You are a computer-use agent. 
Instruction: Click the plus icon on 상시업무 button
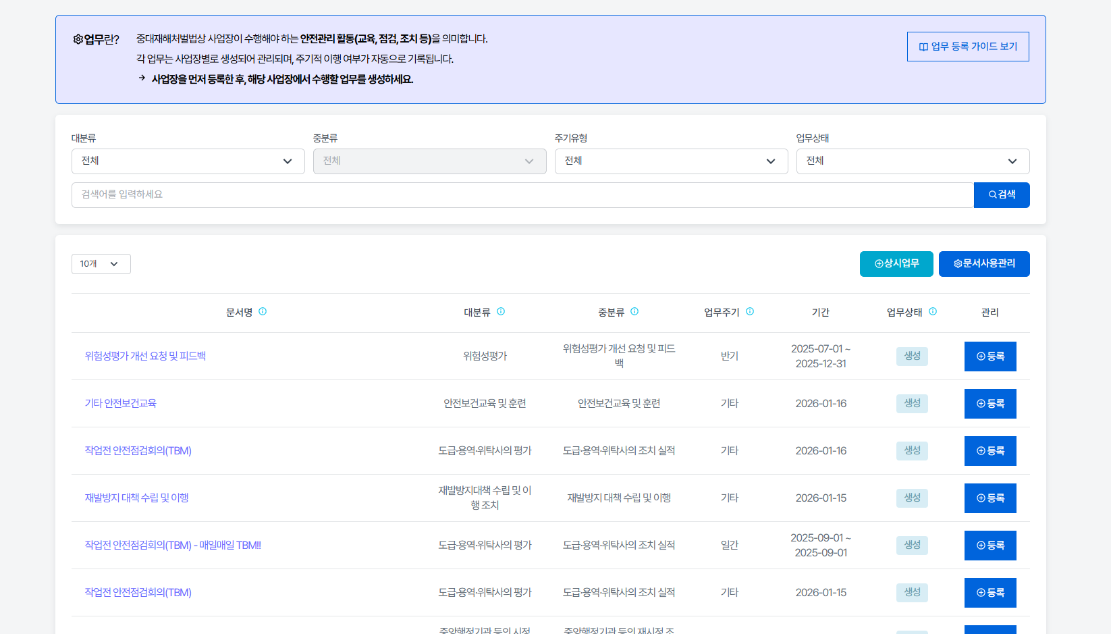point(878,263)
